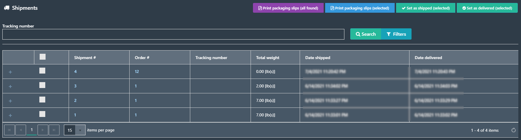The image size is (521, 140).
Task: Select the checkbox for shipment 2
Action: coord(42,100)
